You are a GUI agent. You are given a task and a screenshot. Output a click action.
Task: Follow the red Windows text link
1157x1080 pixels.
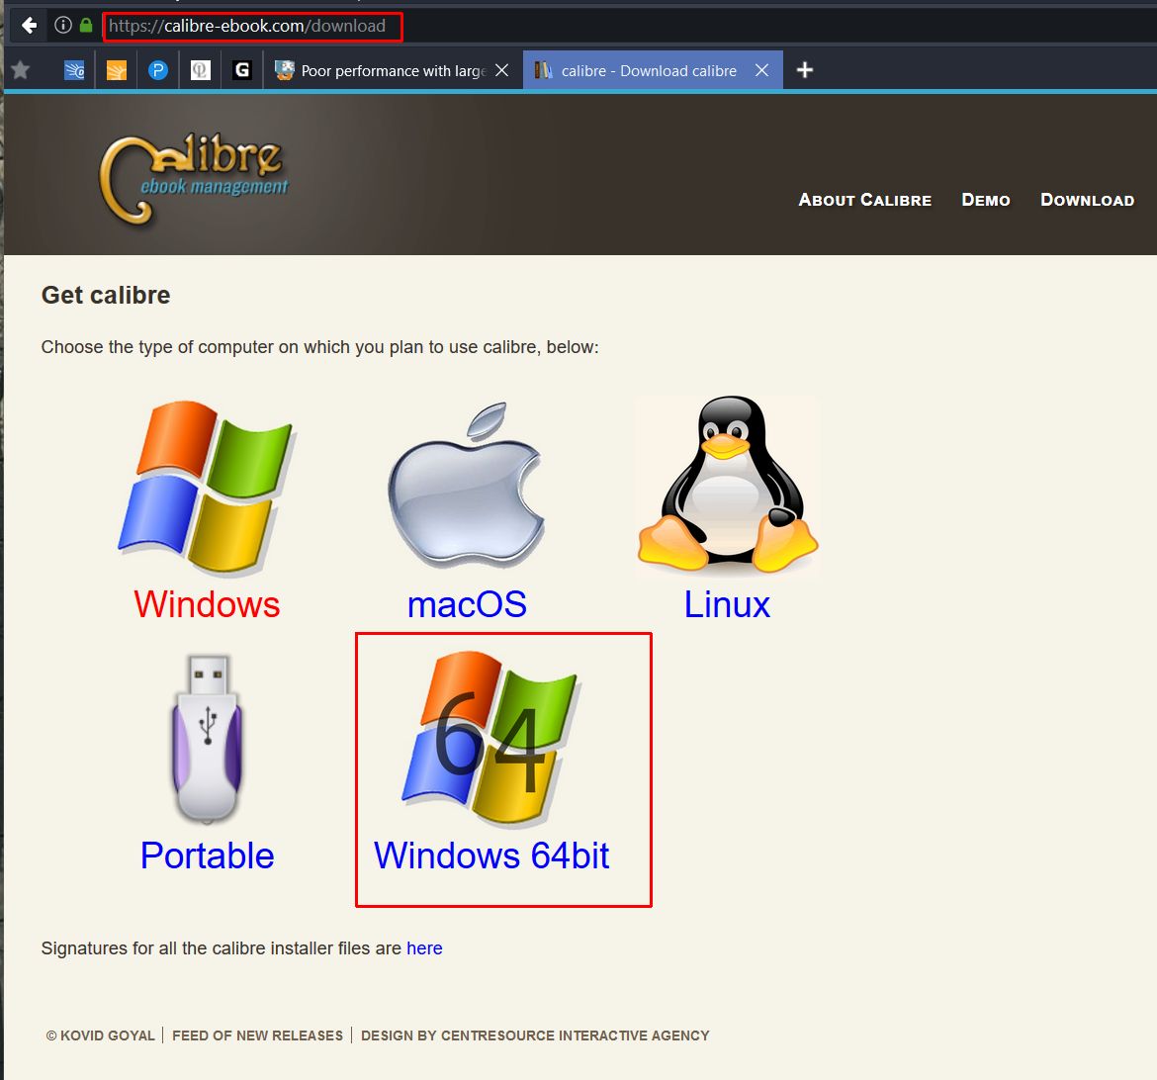click(208, 604)
